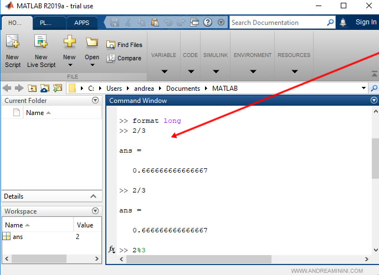Click the back navigation arrow
This screenshot has width=379, height=275.
tap(7, 89)
